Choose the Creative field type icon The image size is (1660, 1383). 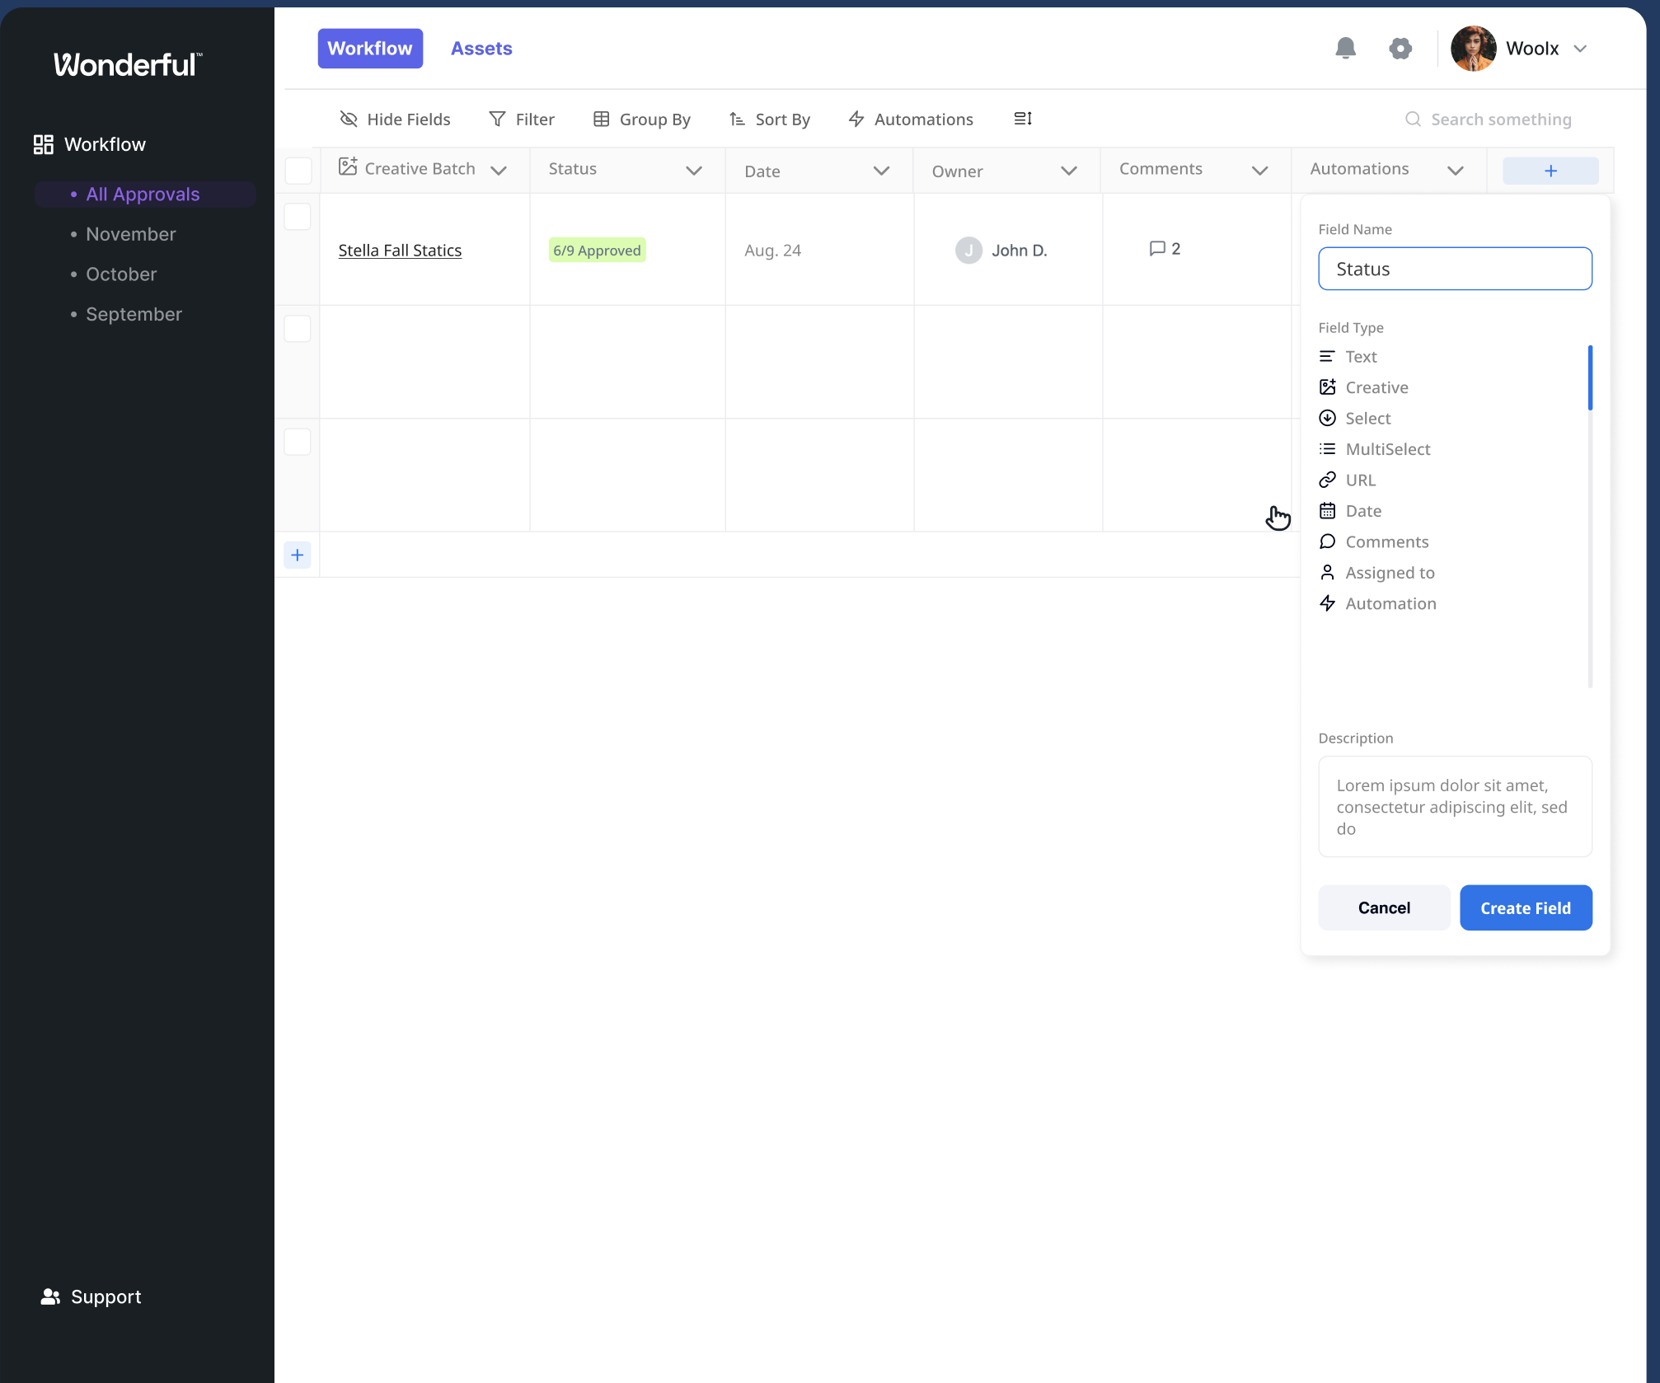[1327, 387]
